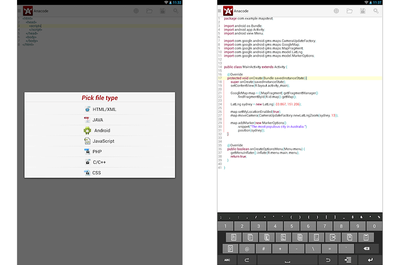Click the WiFi status icon on right screen
The image size is (403, 265).
366,2
